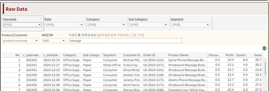Click date '2024-12-17' cell
Image resolution: width=269 pixels, height=91 pixels.
[51, 65]
